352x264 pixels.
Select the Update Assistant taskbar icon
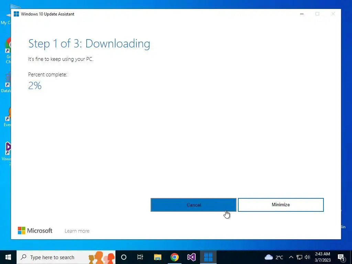point(208,257)
